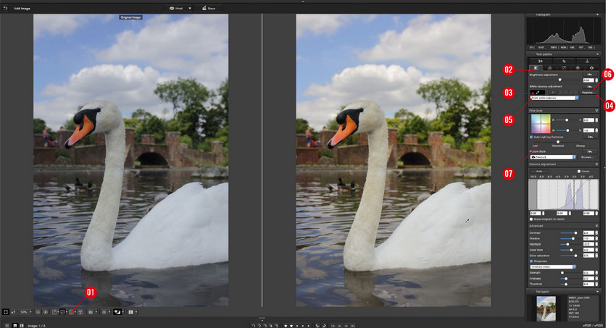This screenshot has width=616, height=328.
Task: Click the highlight/shadow warning icon
Action: [x=117, y=312]
